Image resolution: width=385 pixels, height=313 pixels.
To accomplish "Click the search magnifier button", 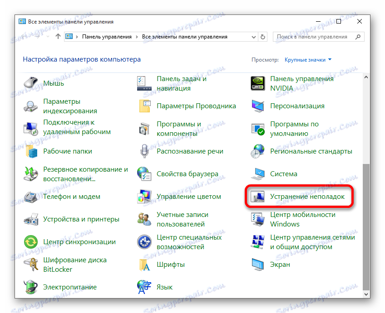I will [x=358, y=37].
